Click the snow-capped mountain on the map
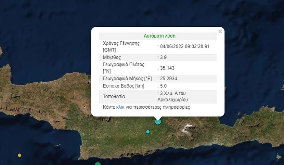The width and height of the screenshot is (284, 165). click(x=187, y=128)
